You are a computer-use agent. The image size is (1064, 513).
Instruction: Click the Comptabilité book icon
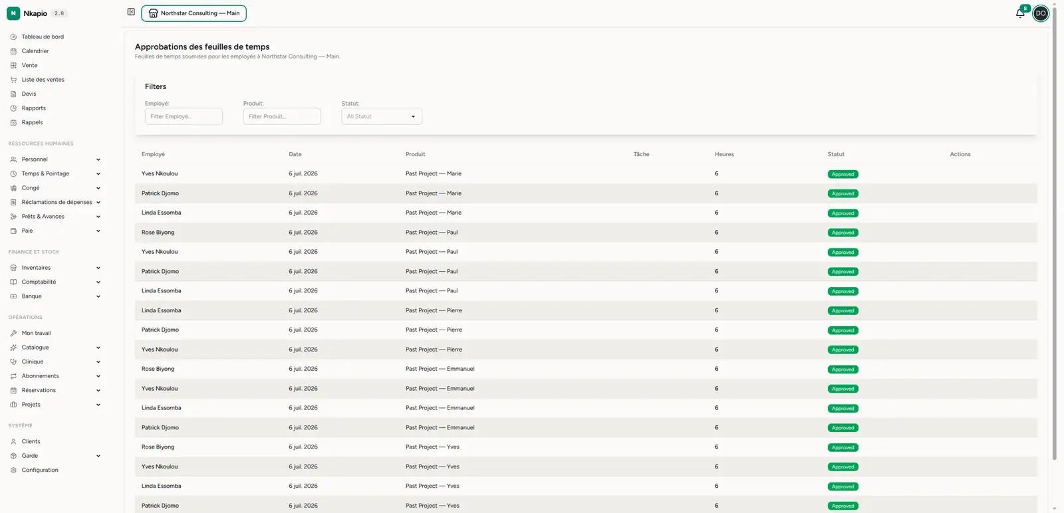point(13,282)
